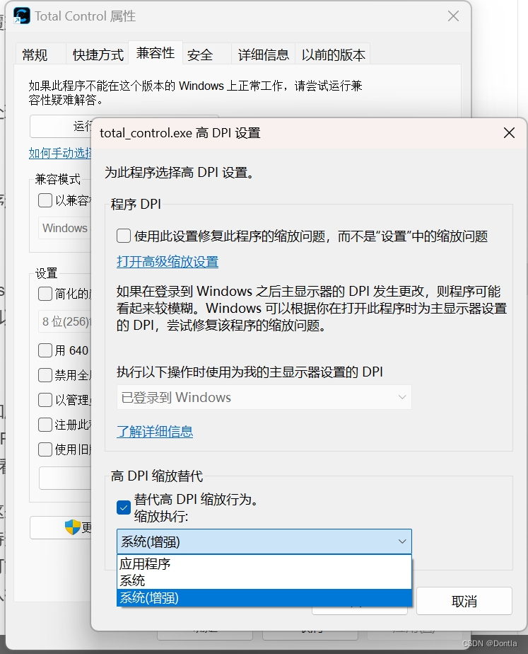Toggle the 禁用全屏优化 checkbox

click(x=45, y=375)
